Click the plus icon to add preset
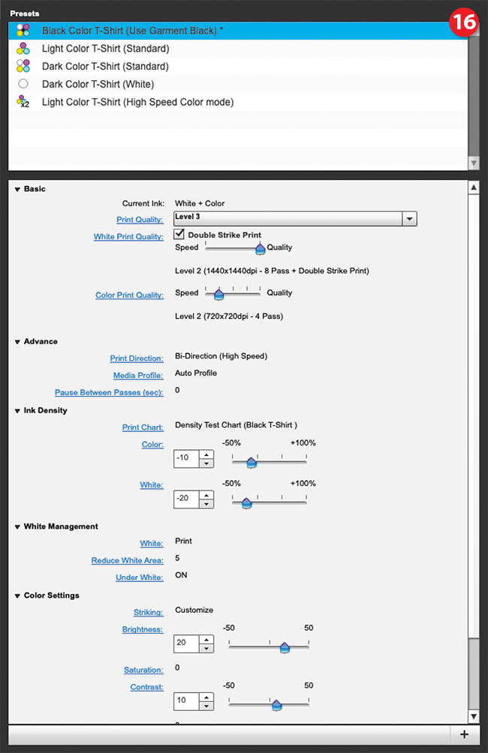 (464, 734)
